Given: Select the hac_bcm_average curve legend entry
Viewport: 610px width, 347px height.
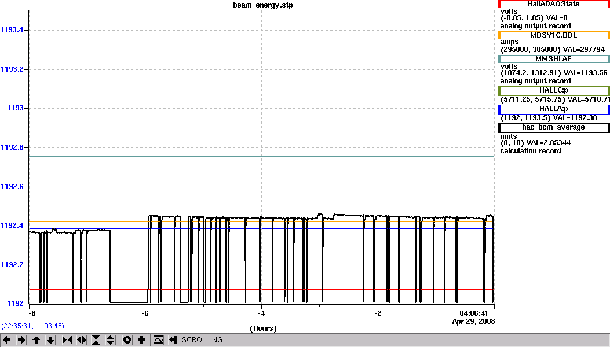Looking at the screenshot, I should tap(553, 128).
